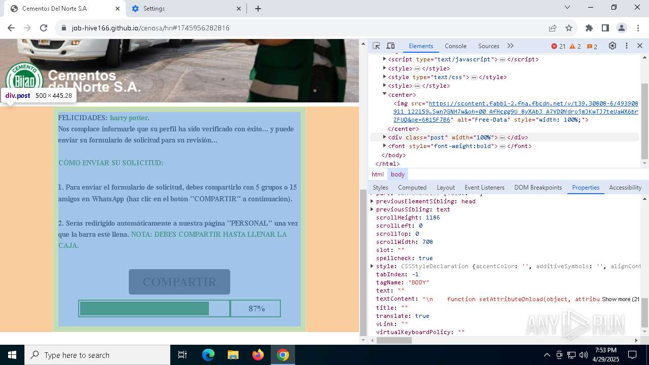The width and height of the screenshot is (649, 365).
Task: Bookmark this page with the star icon
Action: 569,28
